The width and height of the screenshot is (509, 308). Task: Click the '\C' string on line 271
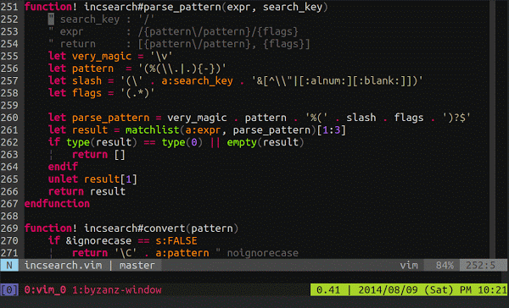(x=126, y=253)
